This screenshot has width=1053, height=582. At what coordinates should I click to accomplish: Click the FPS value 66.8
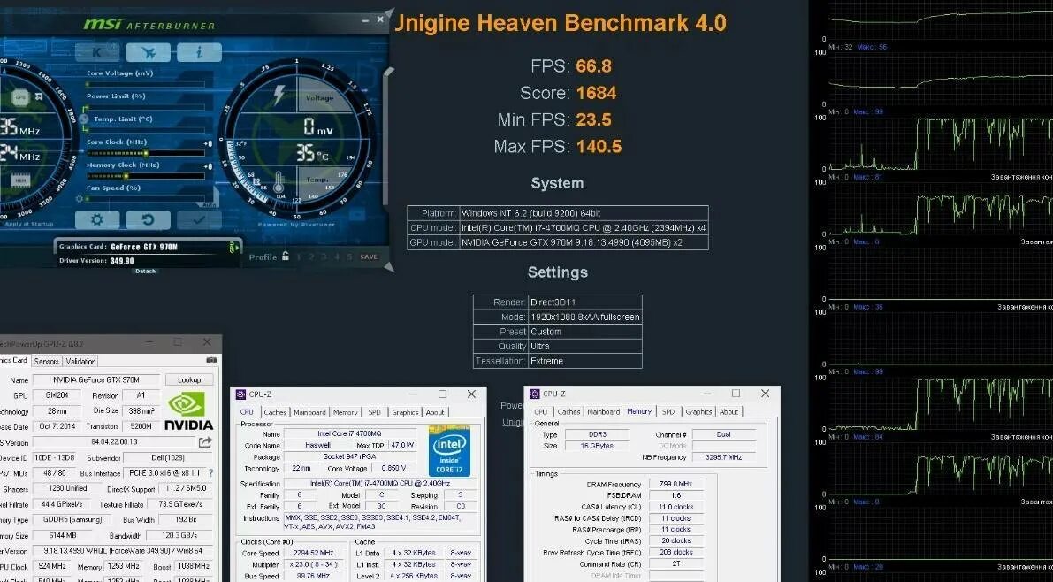[x=593, y=65]
